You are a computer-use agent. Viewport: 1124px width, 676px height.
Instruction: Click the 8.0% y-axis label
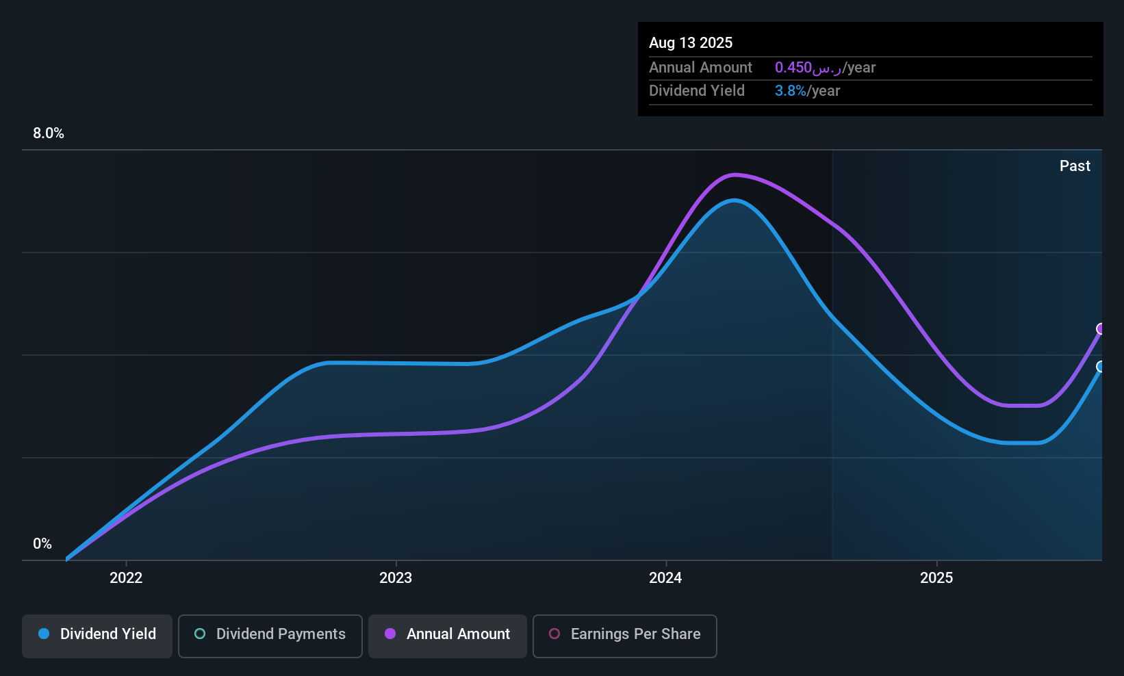point(49,133)
